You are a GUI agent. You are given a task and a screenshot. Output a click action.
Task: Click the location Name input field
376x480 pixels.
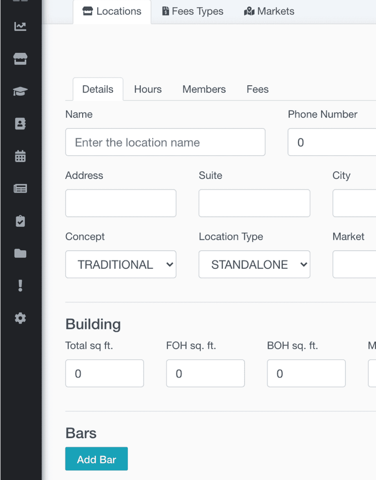165,142
